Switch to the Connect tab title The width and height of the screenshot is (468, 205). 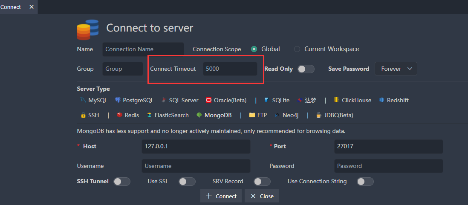(x=11, y=7)
